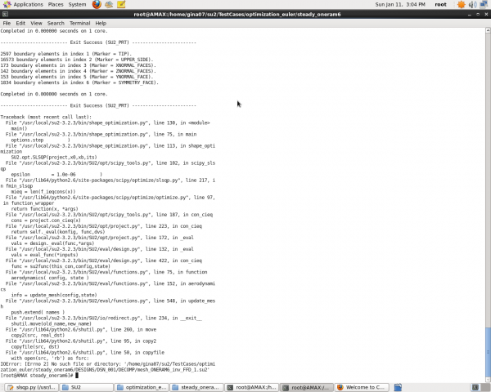
Task: Open the terminal File menu
Action: pos(7,23)
